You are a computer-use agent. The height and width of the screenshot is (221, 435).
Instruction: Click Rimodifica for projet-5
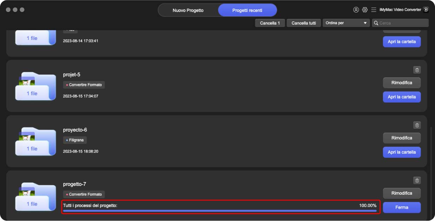click(x=402, y=83)
